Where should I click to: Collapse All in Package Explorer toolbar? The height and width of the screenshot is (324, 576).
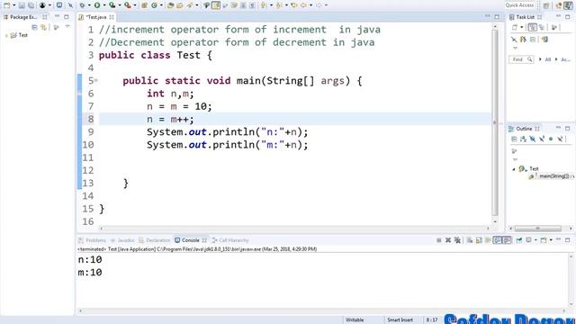point(34,27)
